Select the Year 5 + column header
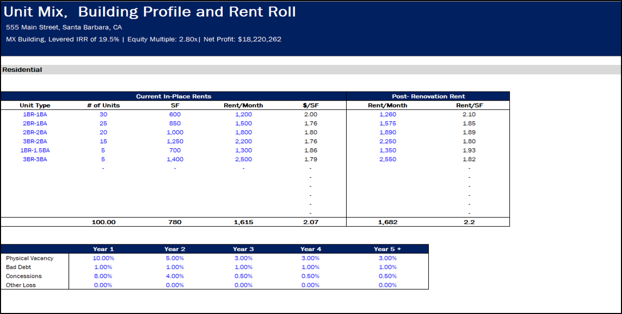The width and height of the screenshot is (622, 314). [387, 249]
